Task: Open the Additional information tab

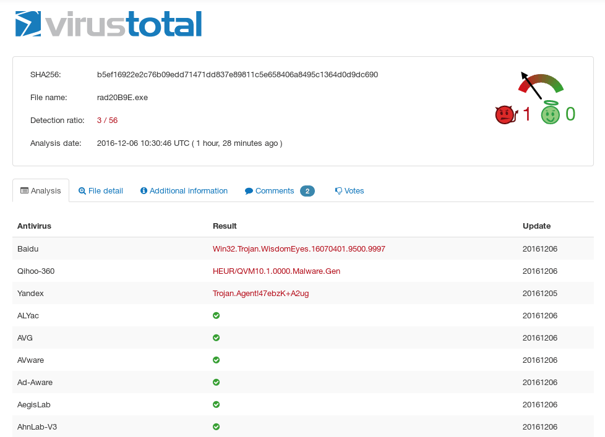Action: (x=184, y=191)
